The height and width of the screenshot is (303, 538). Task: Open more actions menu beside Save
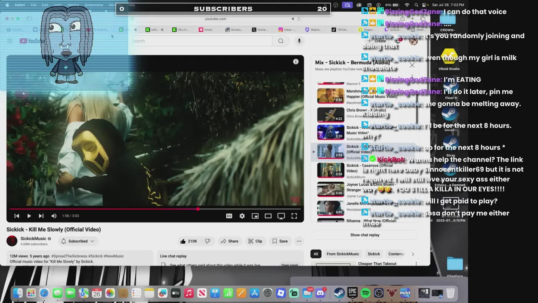299,241
